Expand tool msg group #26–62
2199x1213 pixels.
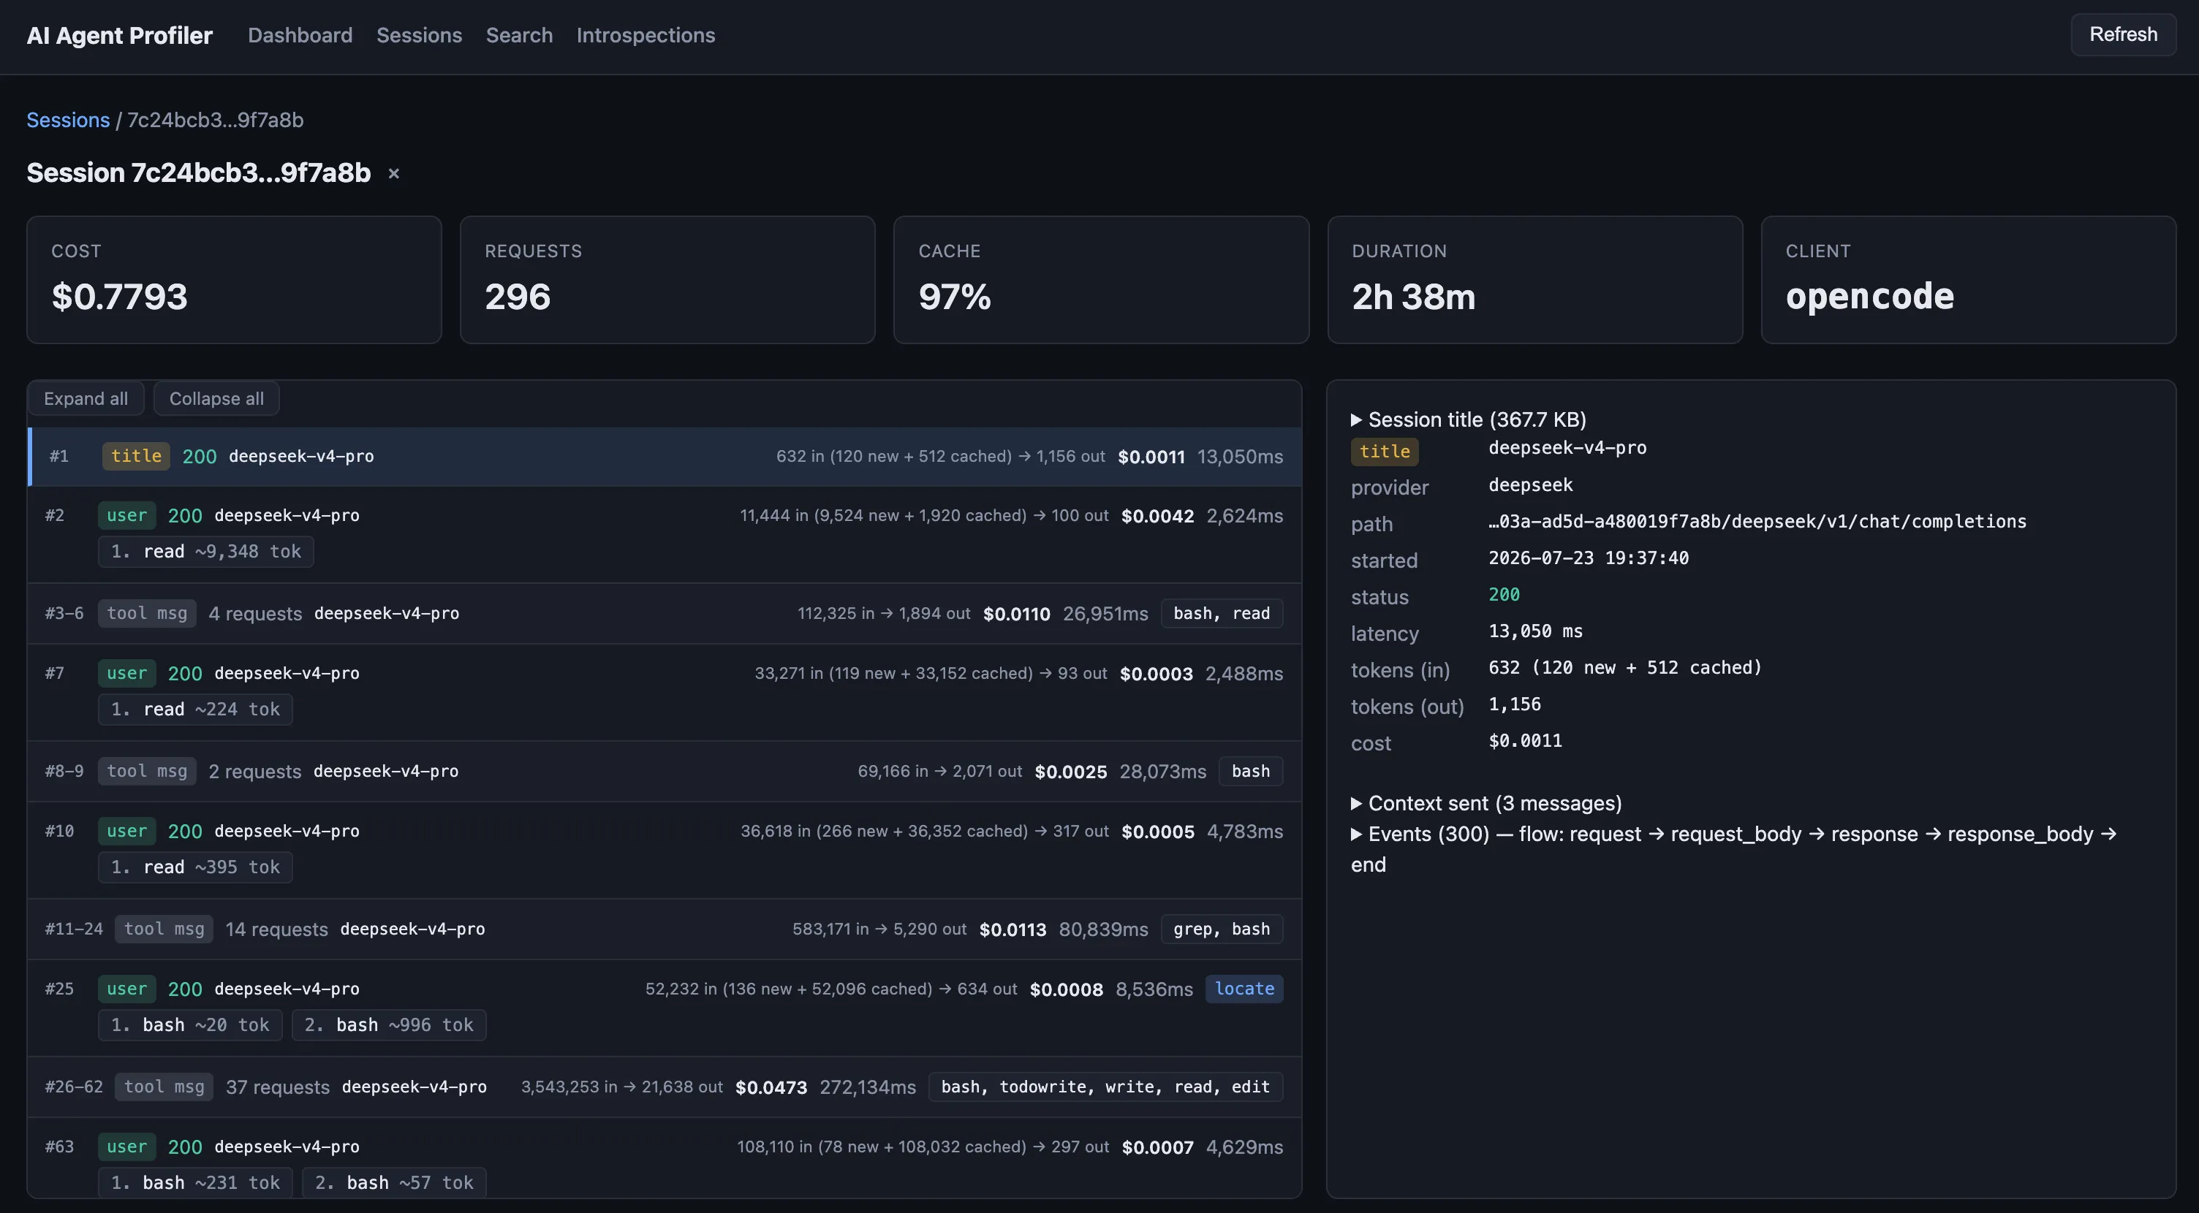pos(664,1087)
